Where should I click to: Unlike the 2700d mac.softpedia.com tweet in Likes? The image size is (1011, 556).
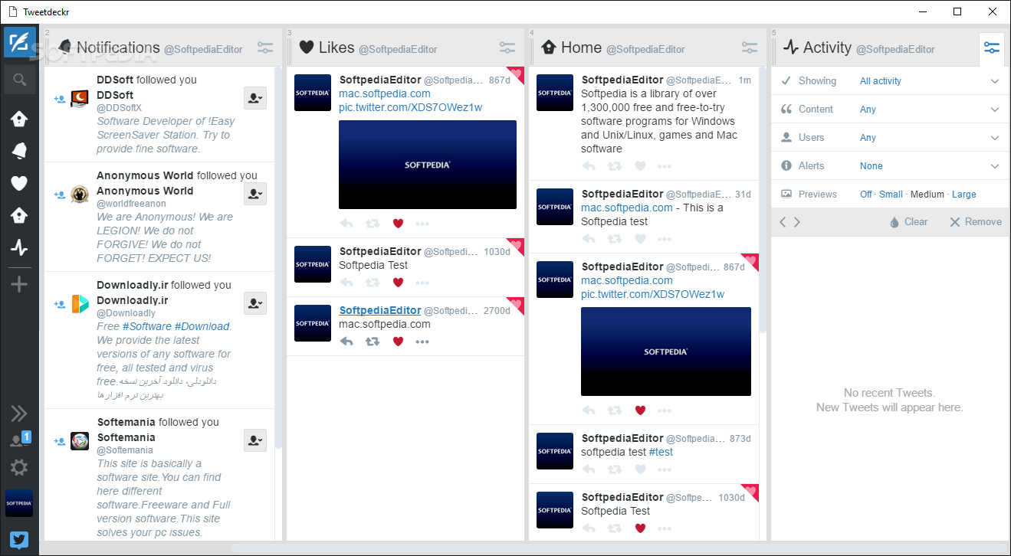tap(398, 342)
